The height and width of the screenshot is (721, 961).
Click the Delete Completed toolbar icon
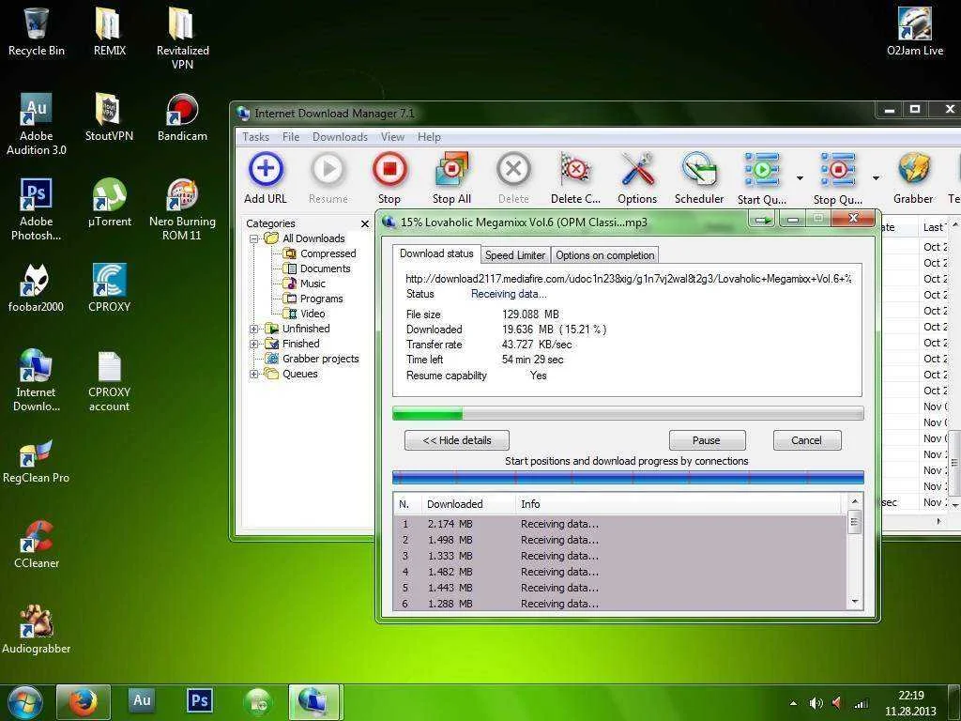coord(575,177)
